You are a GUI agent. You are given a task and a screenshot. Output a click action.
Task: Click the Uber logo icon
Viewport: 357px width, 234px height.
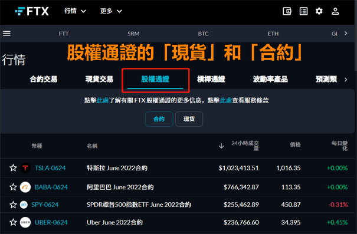[x=25, y=222]
